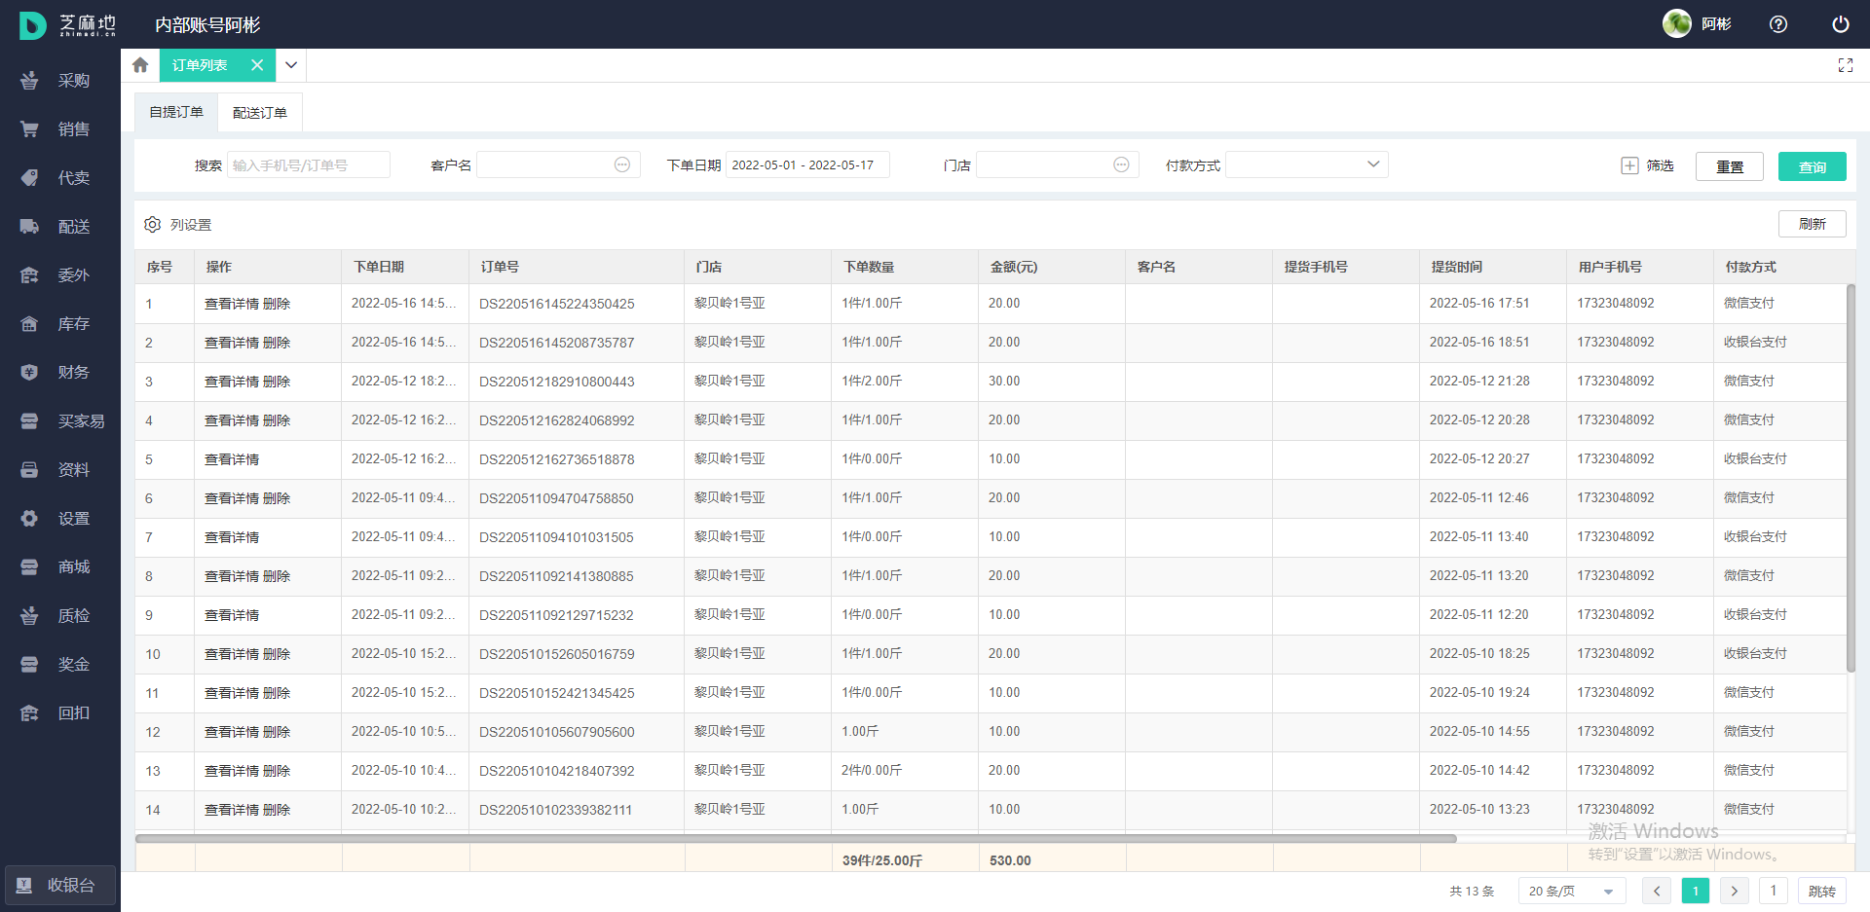Click 收银台支付 in row 10

point(1755,654)
